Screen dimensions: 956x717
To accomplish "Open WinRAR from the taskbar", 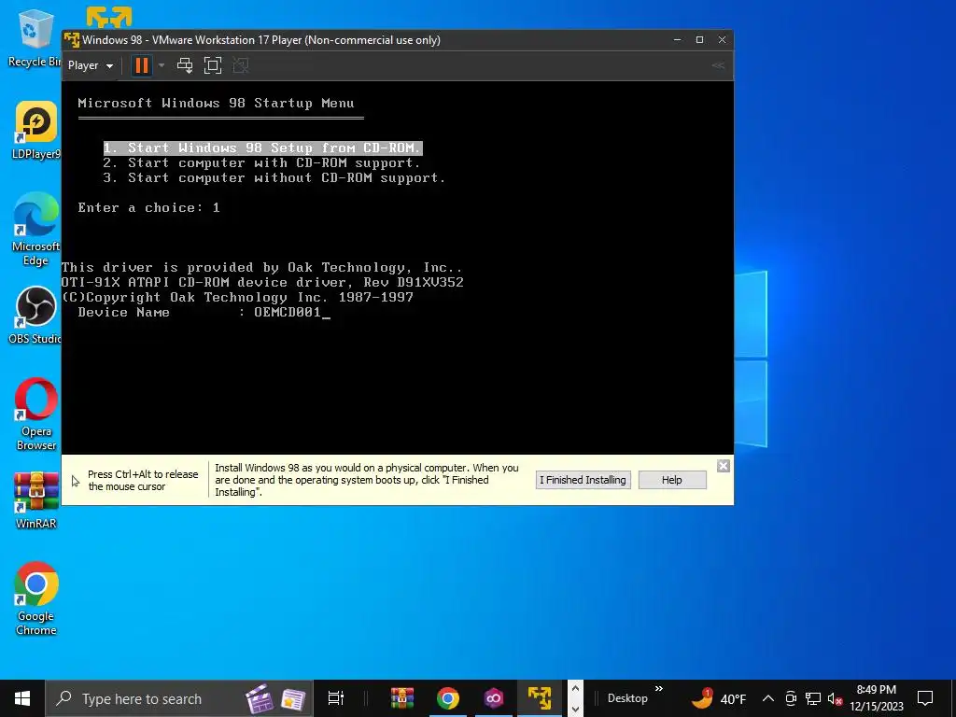I will 401,698.
